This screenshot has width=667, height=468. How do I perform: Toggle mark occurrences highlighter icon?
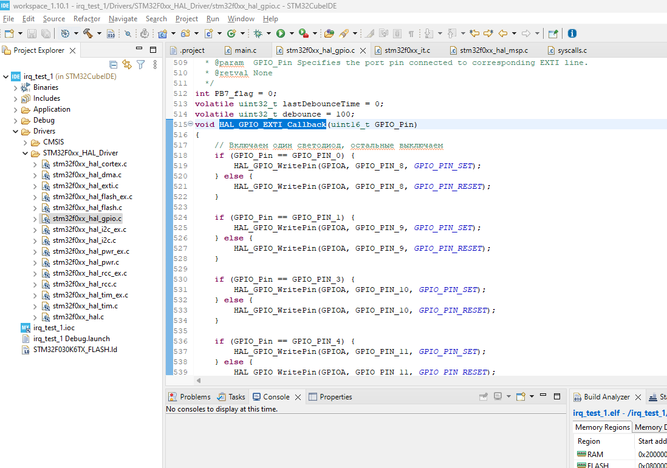[370, 33]
